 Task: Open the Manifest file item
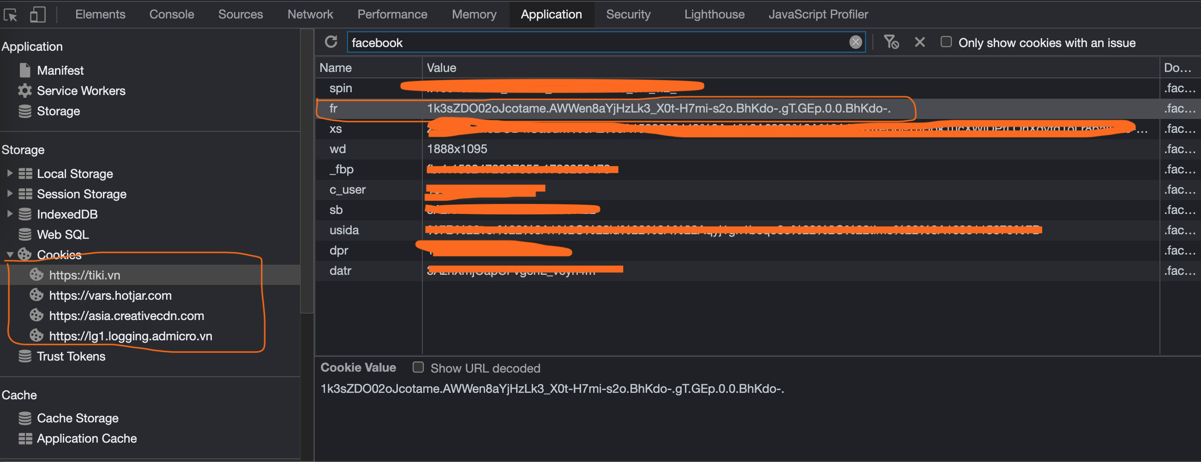coord(60,71)
